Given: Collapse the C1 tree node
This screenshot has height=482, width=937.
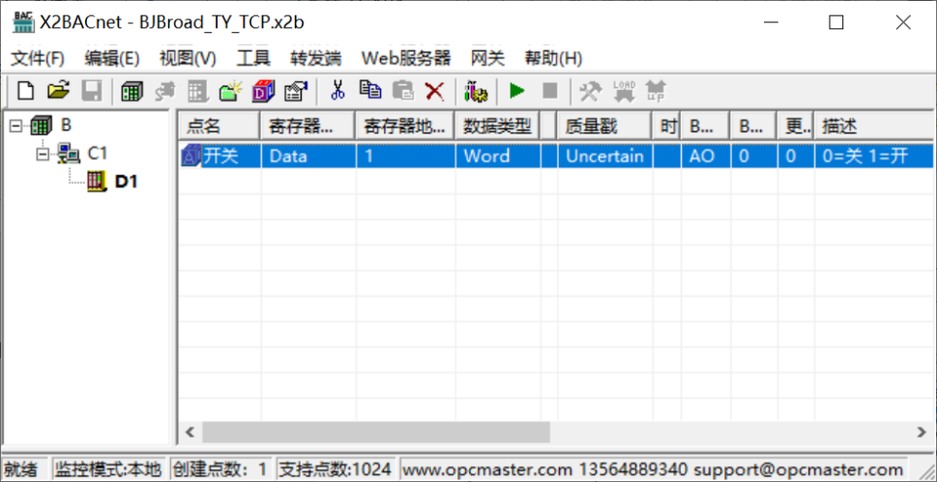Looking at the screenshot, I should click(43, 154).
